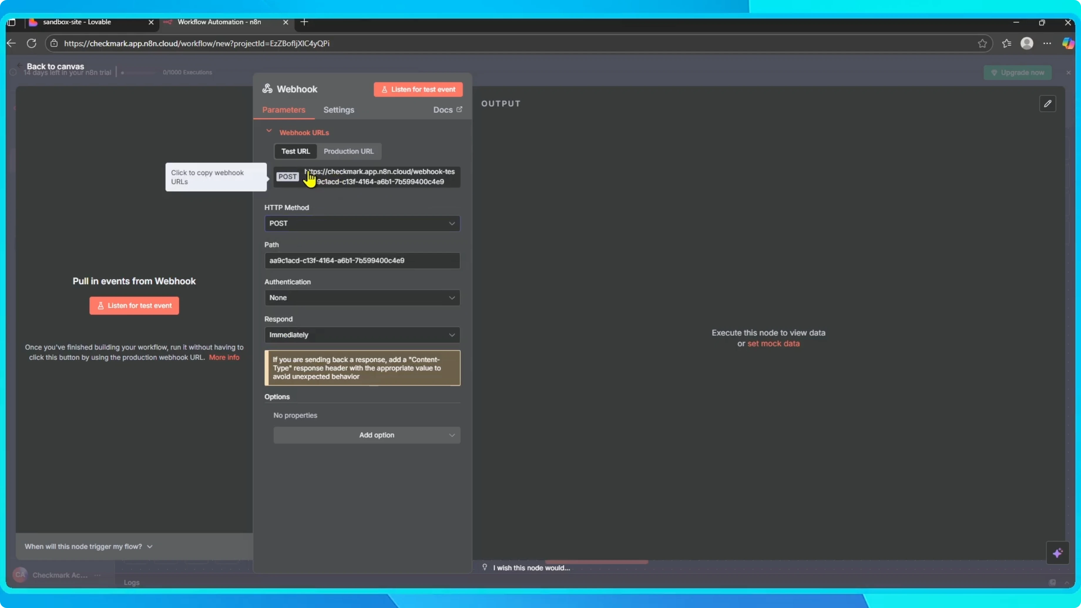Click the Path input field
1081x608 pixels.
pos(362,261)
